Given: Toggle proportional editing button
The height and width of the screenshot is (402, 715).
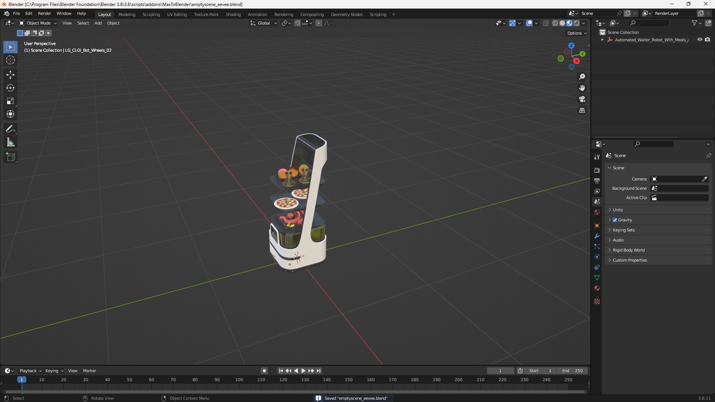Looking at the screenshot, I should pos(319,23).
